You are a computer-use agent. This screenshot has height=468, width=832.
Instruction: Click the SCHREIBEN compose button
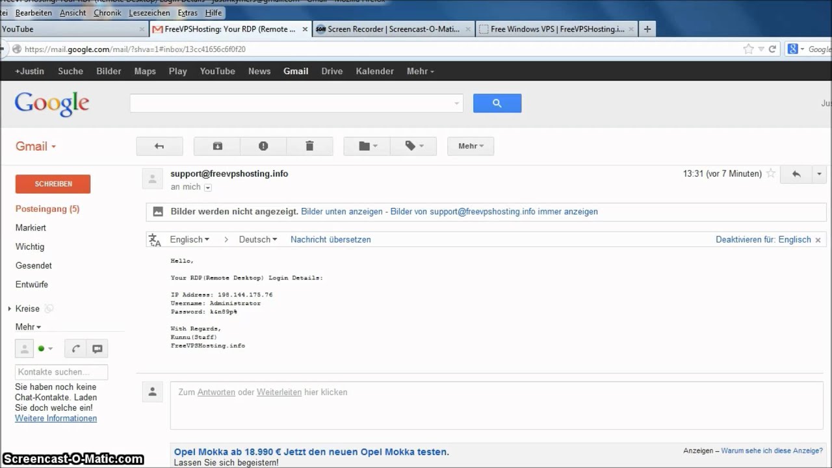click(53, 184)
